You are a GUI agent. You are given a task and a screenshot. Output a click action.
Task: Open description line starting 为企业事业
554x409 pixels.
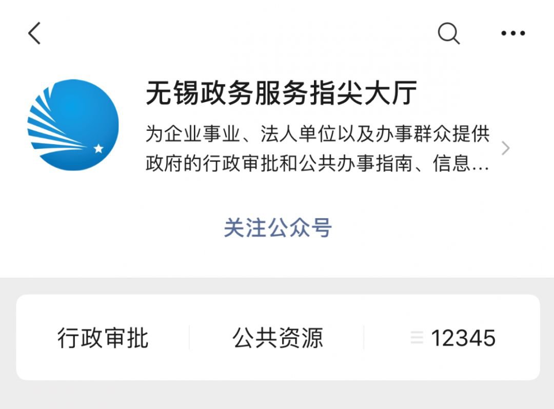pyautogui.click(x=318, y=134)
